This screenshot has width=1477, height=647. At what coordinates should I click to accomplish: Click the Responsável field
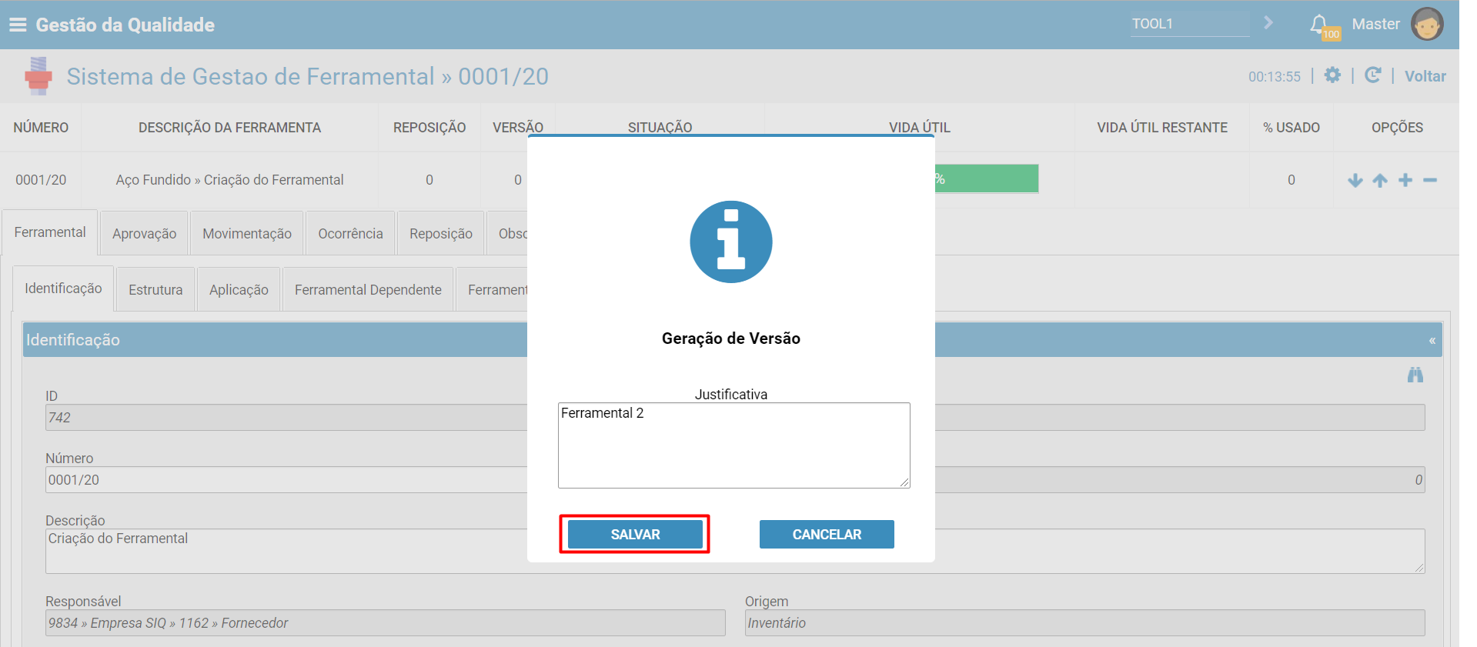[385, 623]
